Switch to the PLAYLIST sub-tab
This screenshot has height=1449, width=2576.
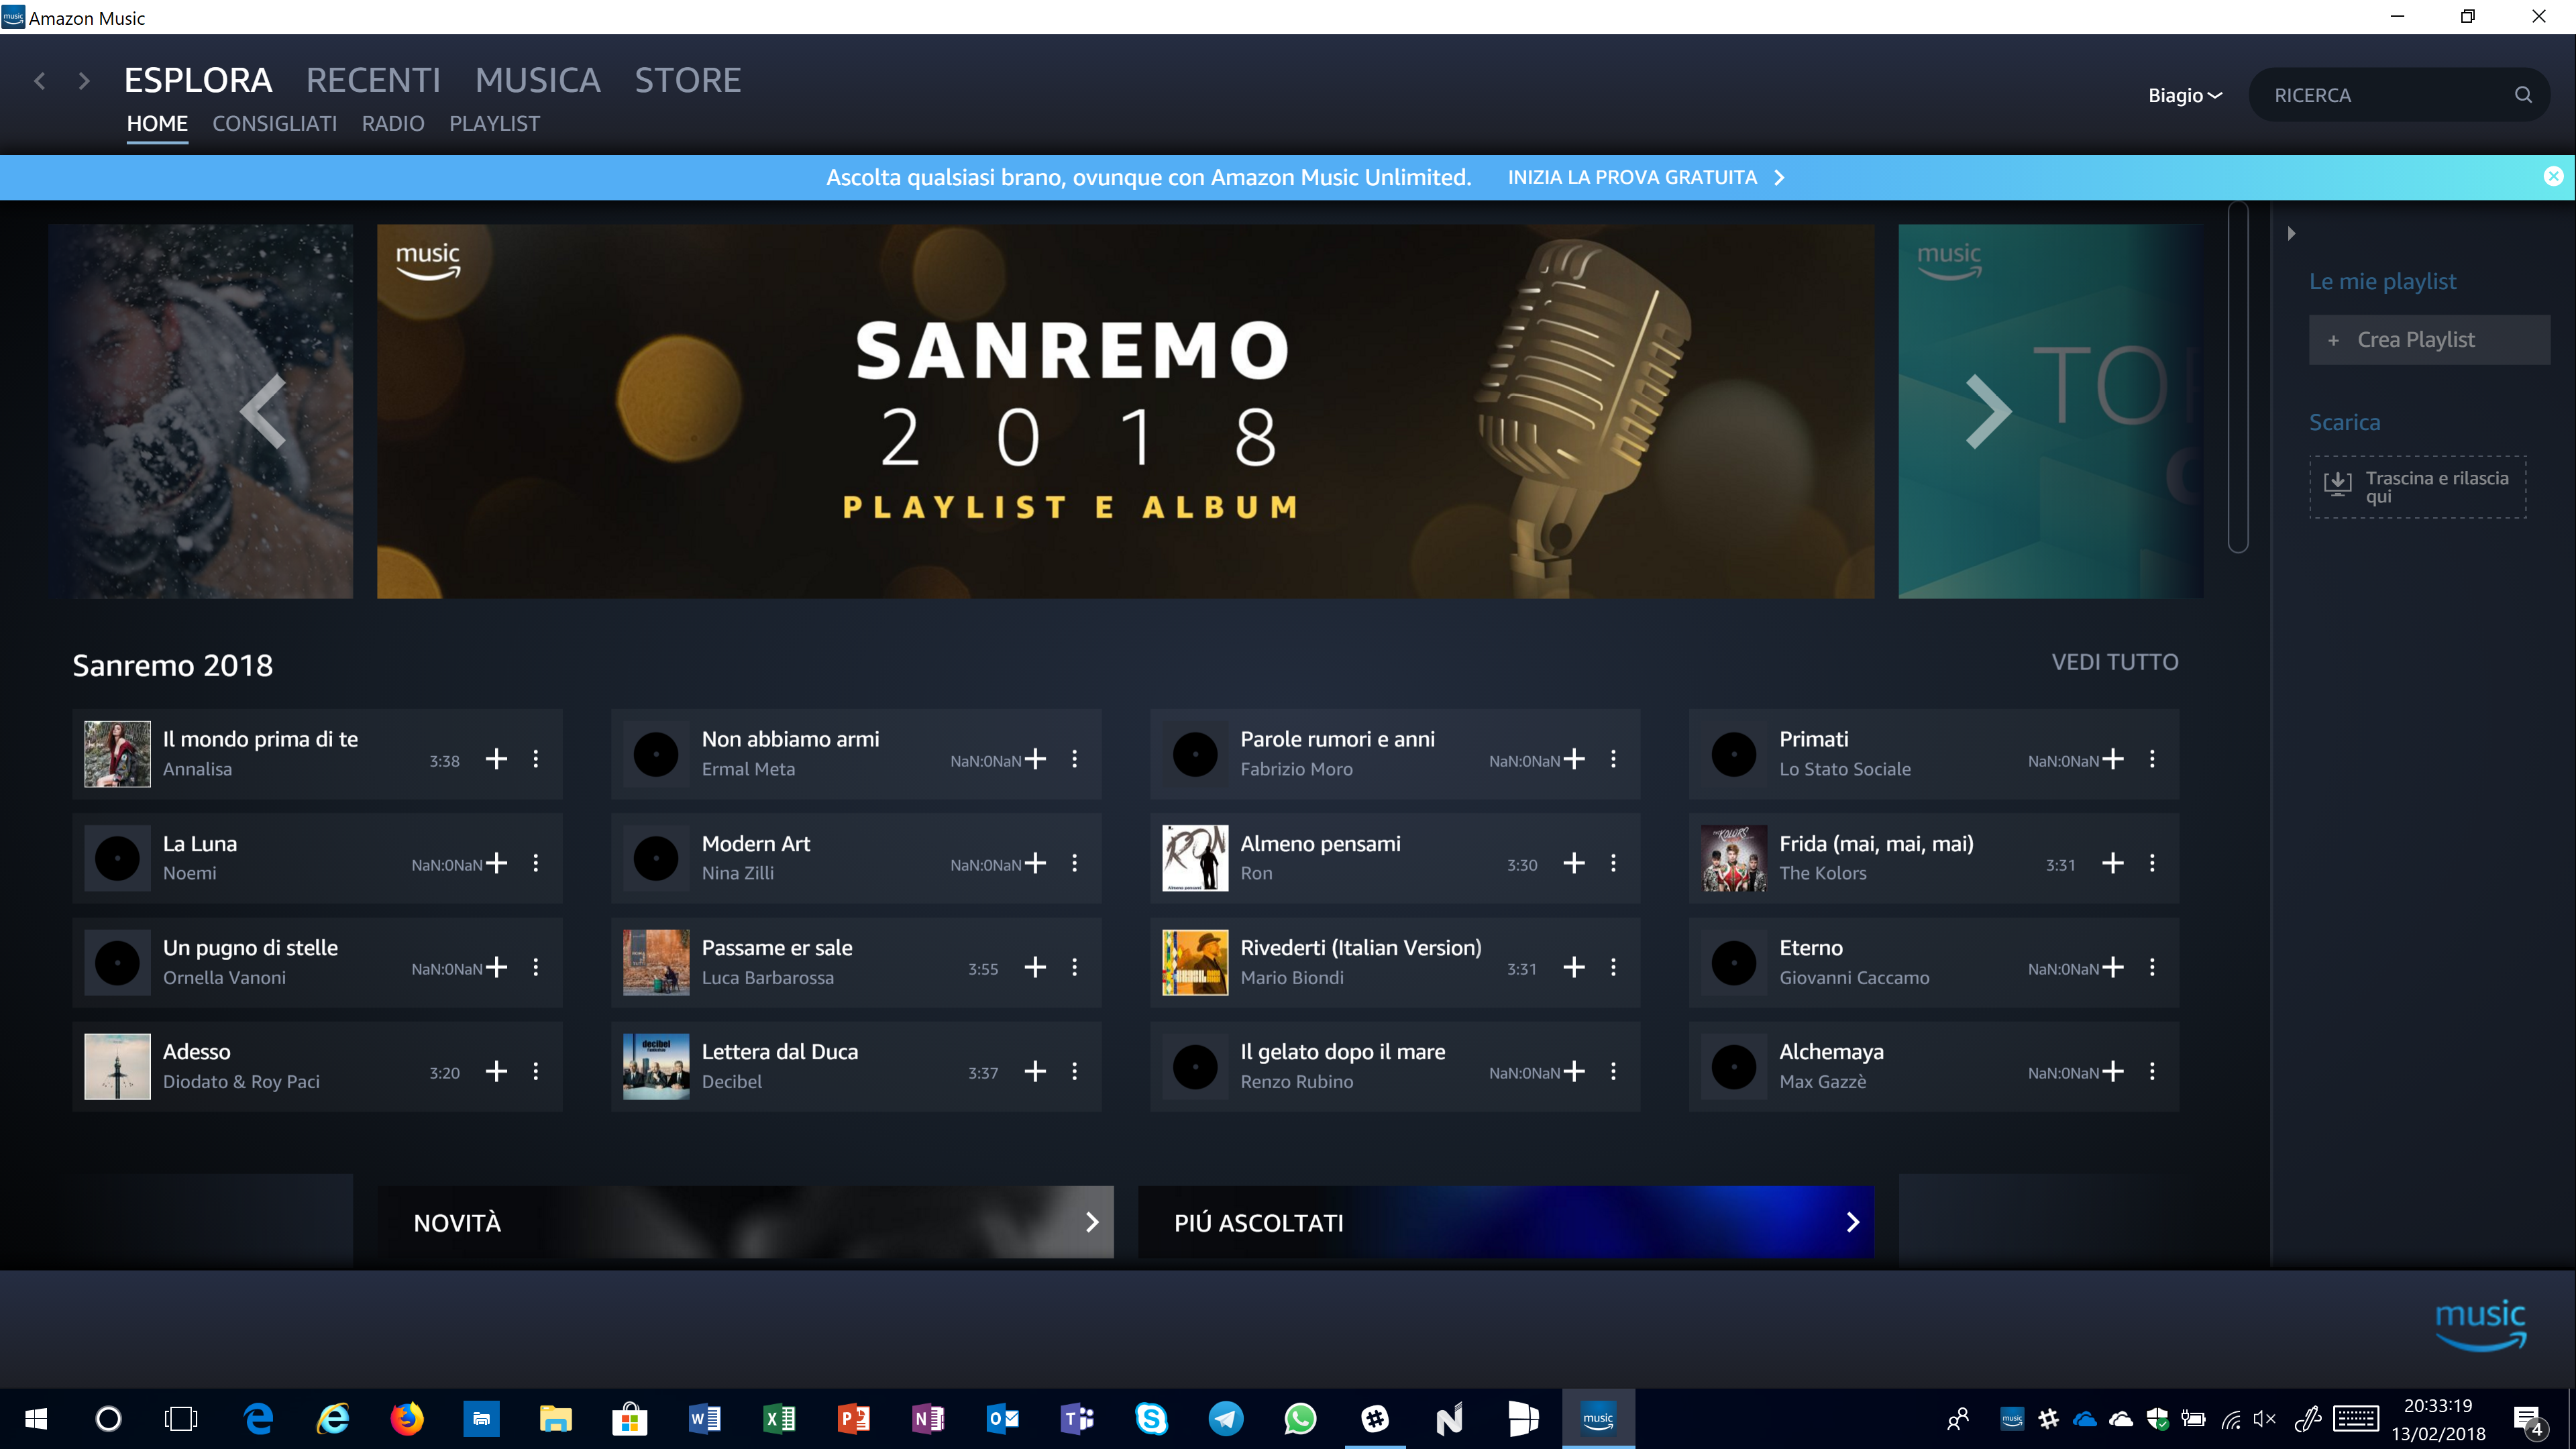[494, 123]
